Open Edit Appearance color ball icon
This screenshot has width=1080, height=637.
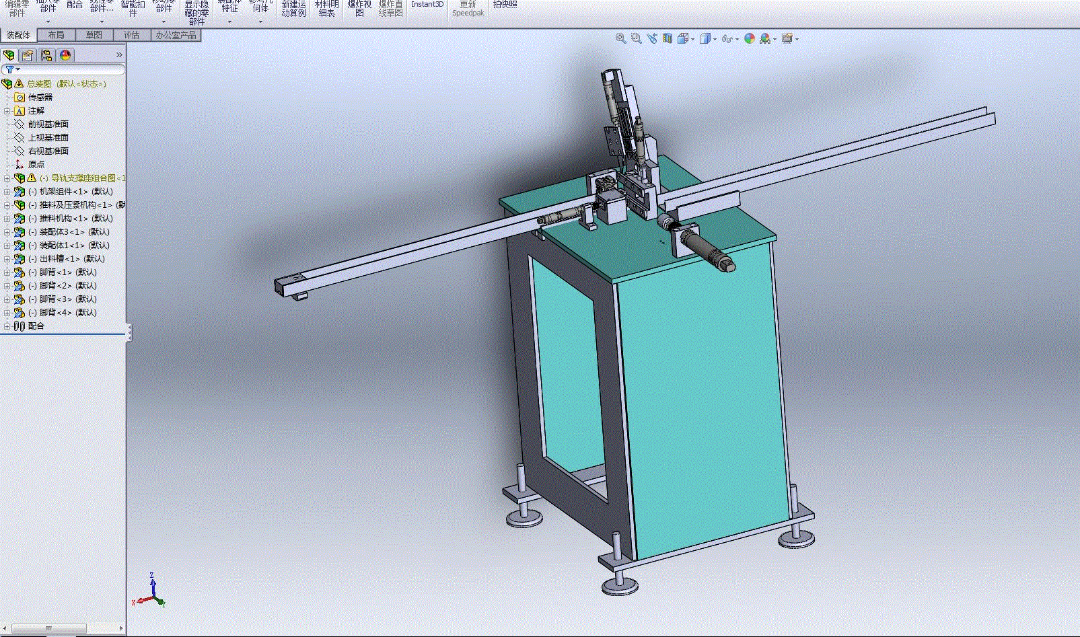(x=749, y=38)
